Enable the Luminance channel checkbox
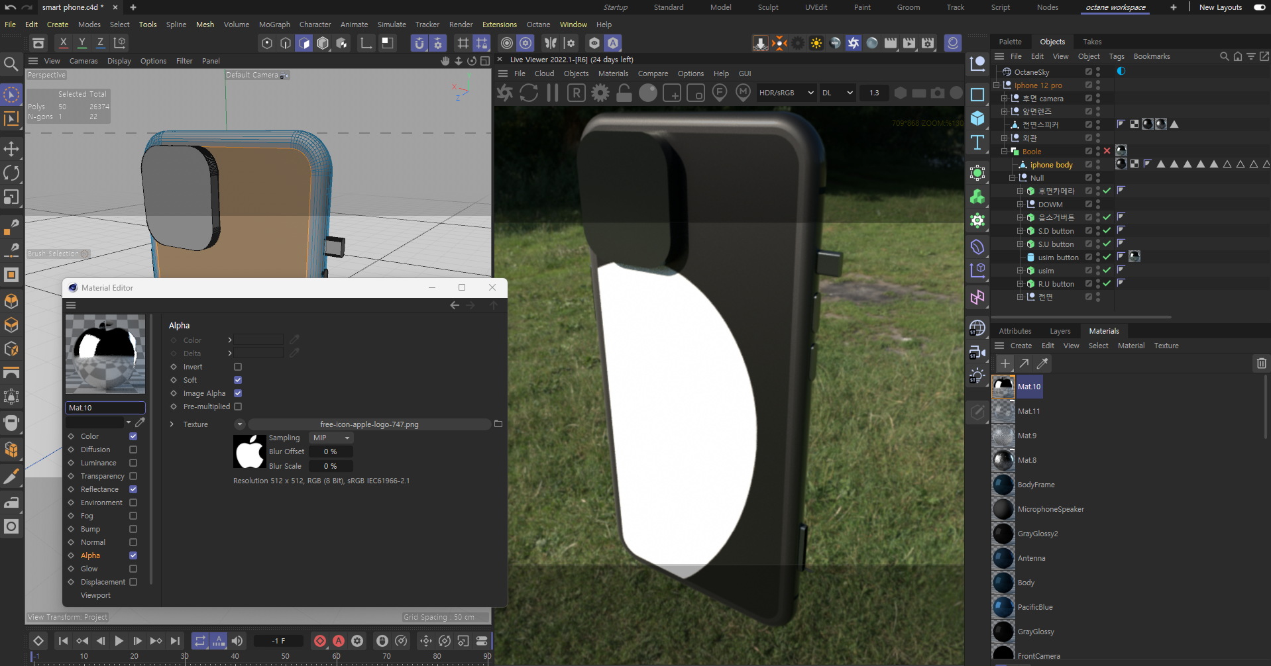Screen dimensions: 1271x666 pos(133,463)
